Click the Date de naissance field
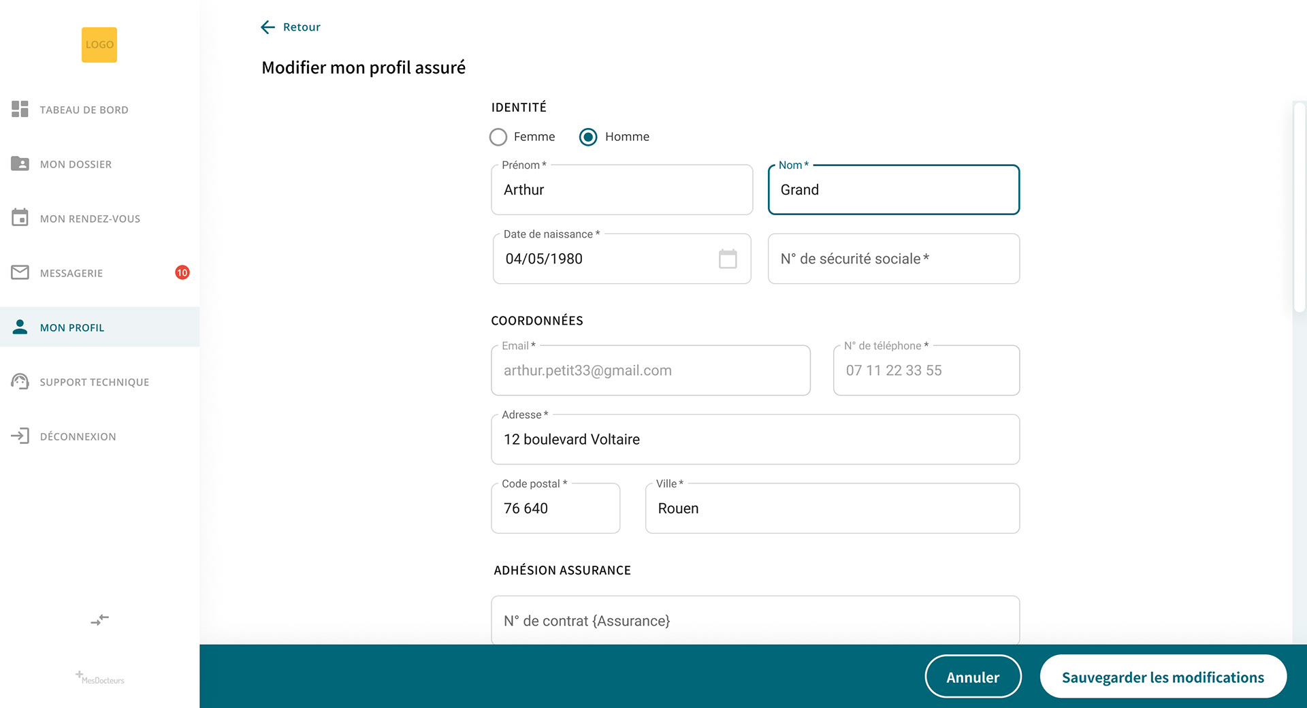This screenshot has height=708, width=1307. [x=622, y=259]
